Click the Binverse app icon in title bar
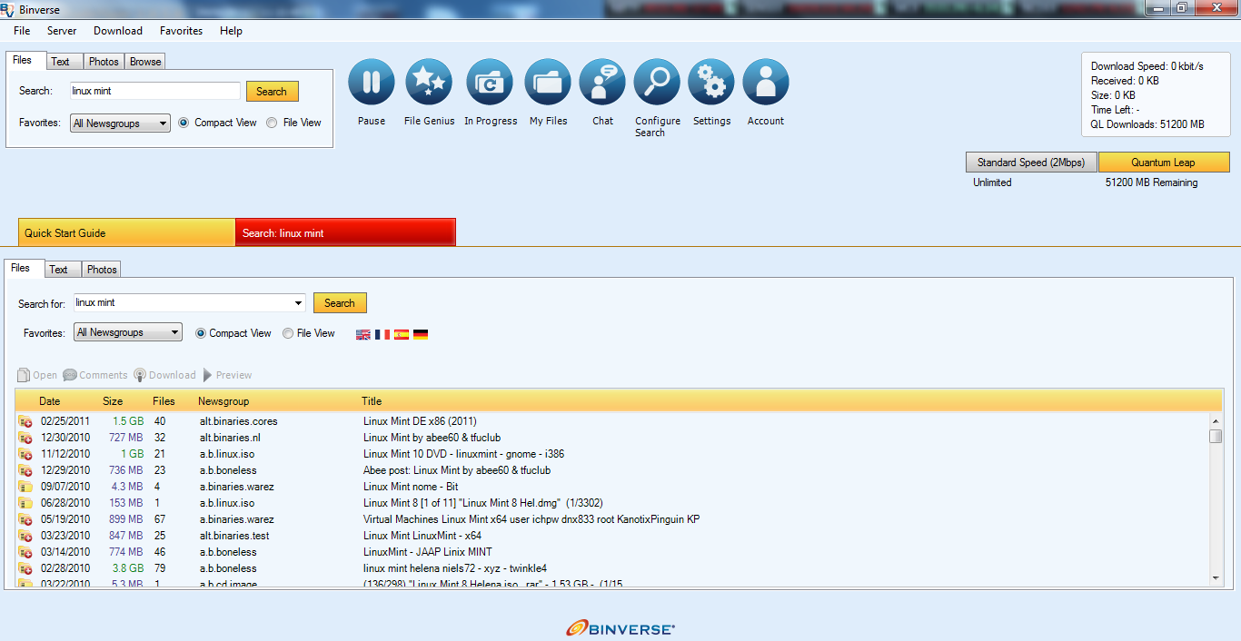1241x641 pixels. [x=7, y=8]
